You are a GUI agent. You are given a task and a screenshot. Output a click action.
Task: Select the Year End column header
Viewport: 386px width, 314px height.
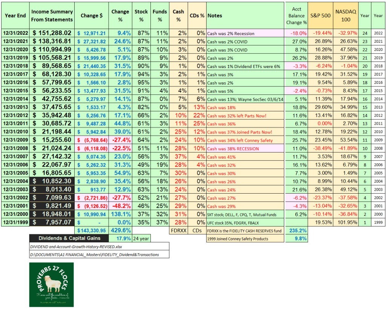15,15
